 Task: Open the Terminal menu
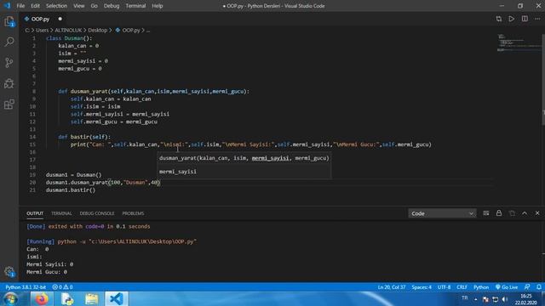pos(135,6)
